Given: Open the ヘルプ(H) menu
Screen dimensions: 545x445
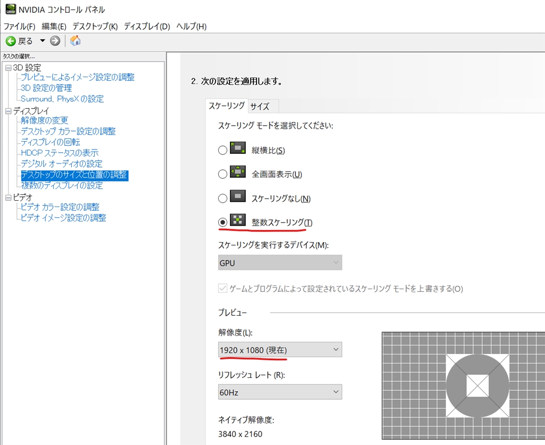Looking at the screenshot, I should pos(191,27).
